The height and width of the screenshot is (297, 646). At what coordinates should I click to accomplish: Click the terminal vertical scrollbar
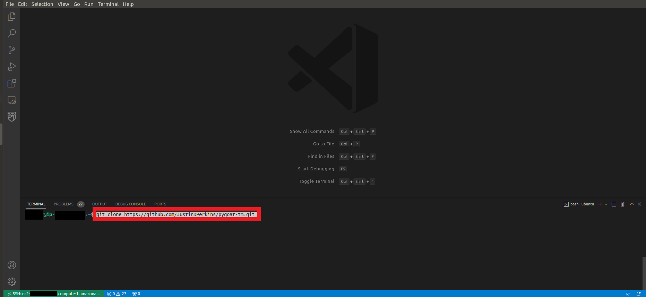pos(644,273)
